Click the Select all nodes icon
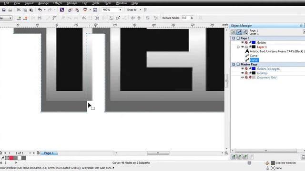The image size is (305, 171). (156, 18)
